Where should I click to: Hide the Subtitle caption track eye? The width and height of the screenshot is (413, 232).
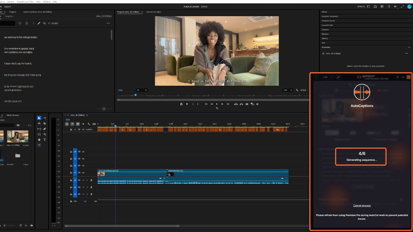click(x=83, y=130)
